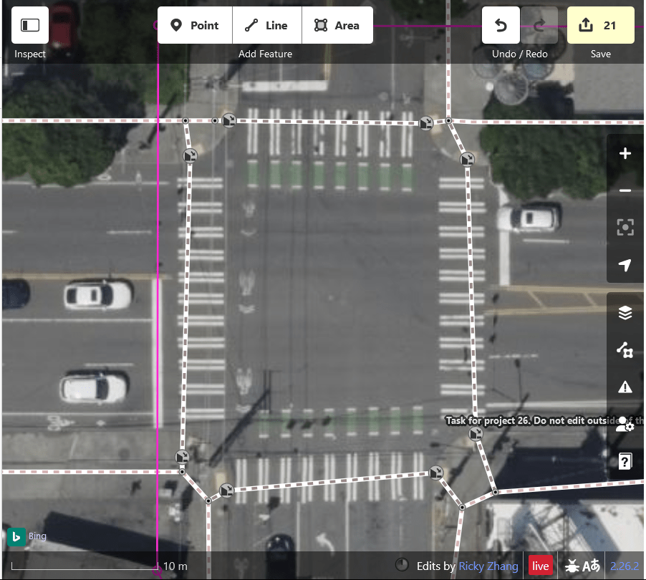
Task: Click the Bing imagery attribution logo
Action: [x=16, y=537]
